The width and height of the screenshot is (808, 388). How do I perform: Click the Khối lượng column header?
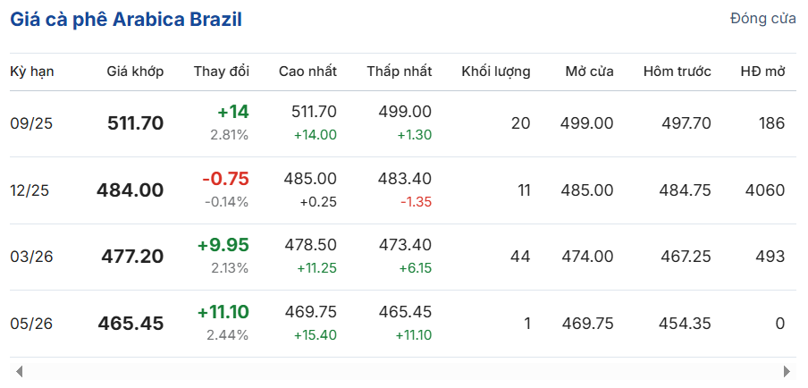tap(496, 72)
